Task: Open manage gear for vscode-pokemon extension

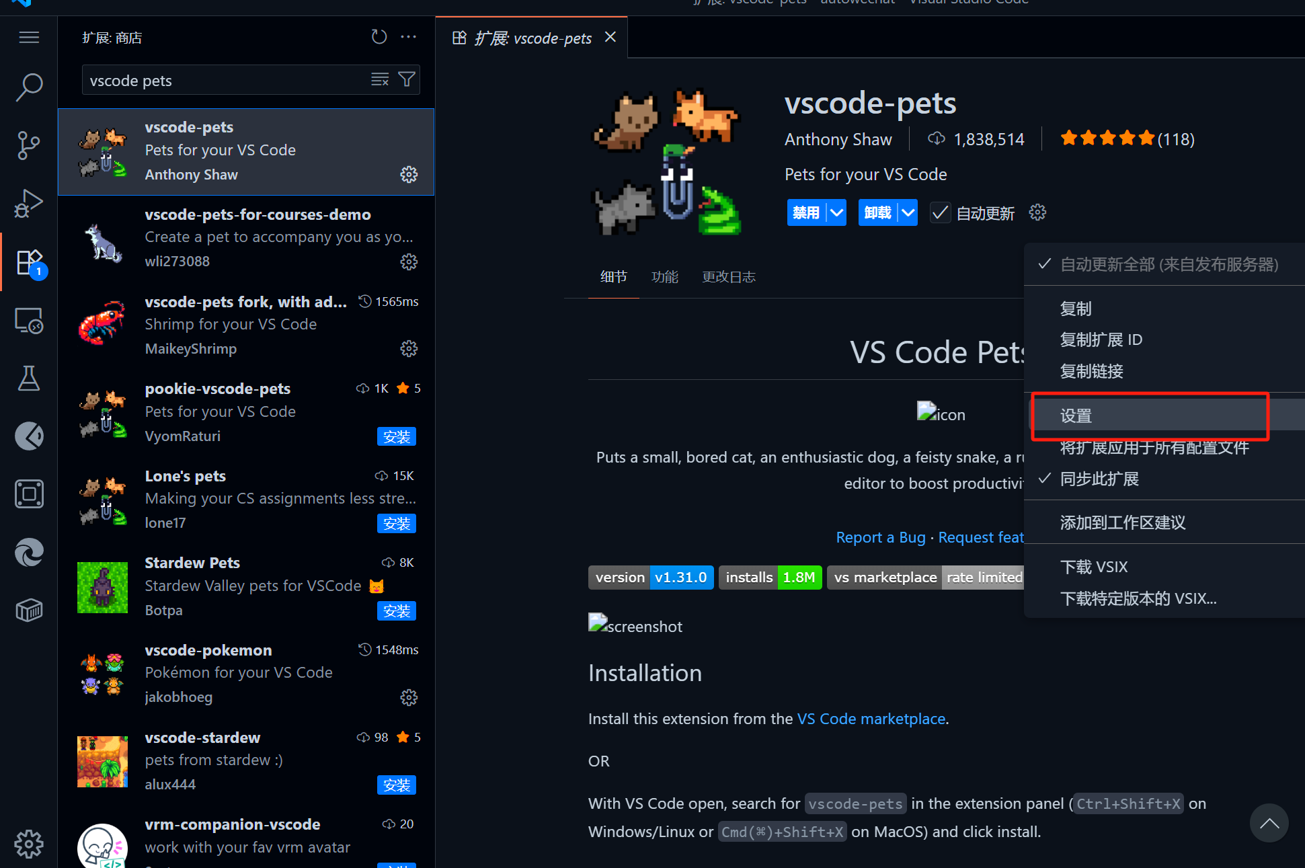Action: coord(409,697)
